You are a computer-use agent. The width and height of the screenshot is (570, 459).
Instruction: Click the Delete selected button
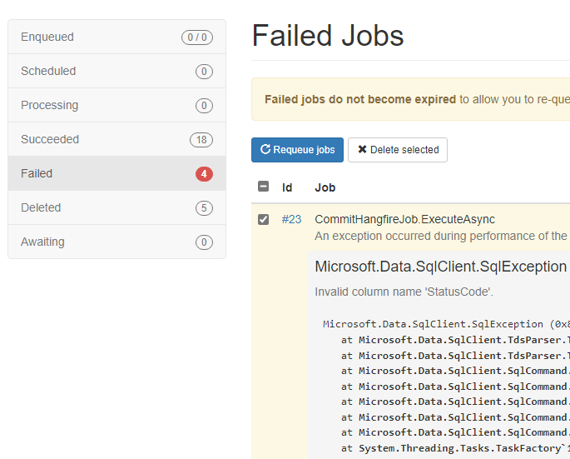[398, 150]
